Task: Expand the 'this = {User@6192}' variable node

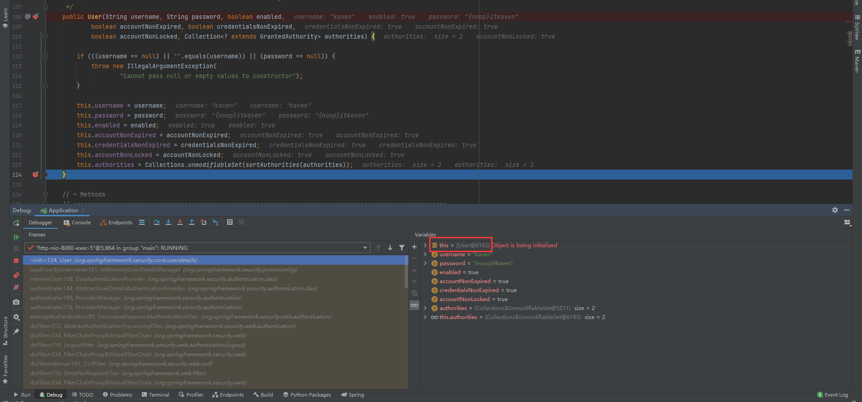Action: click(425, 245)
